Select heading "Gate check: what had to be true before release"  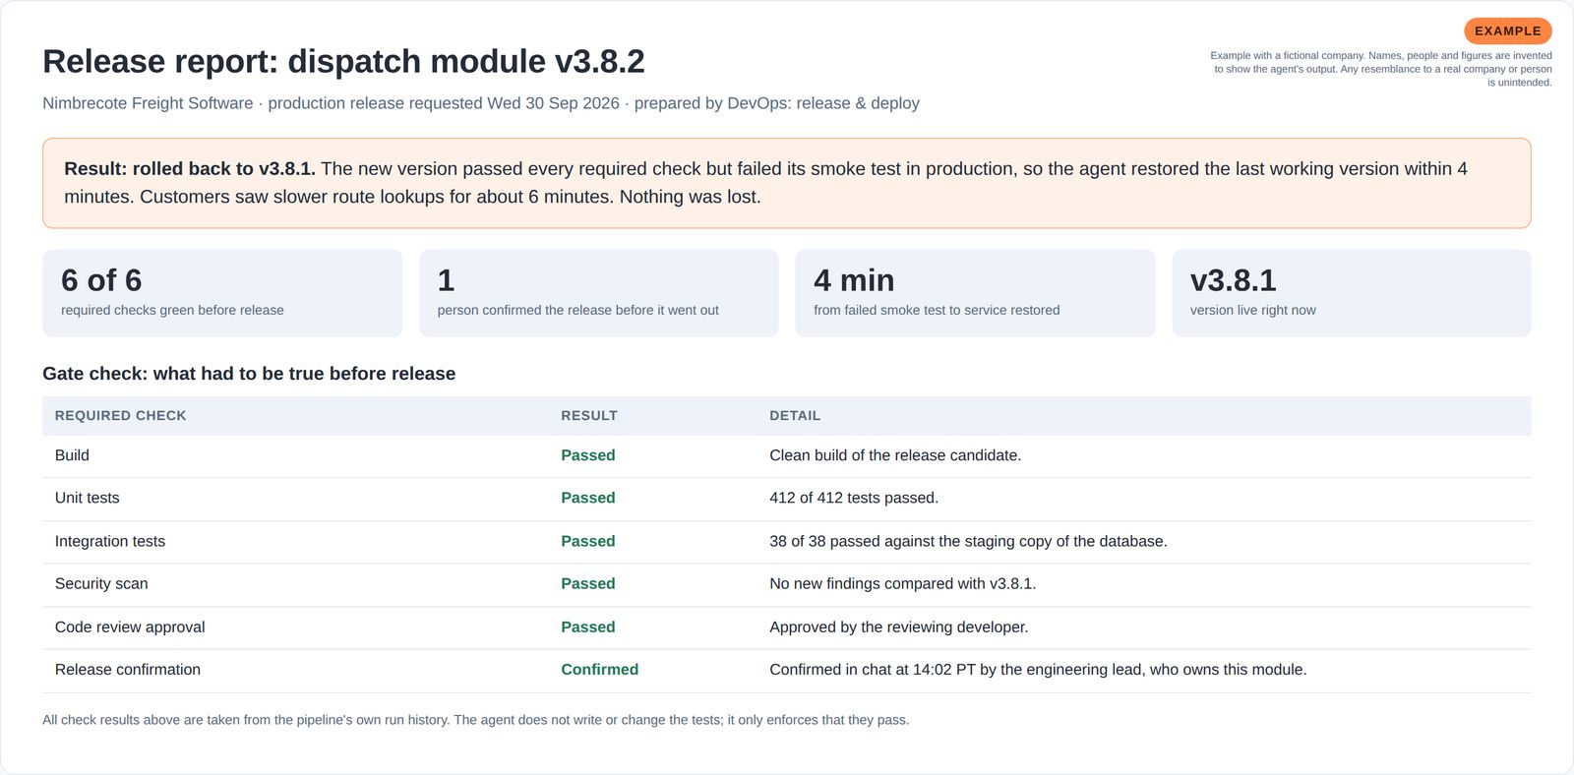pyautogui.click(x=249, y=374)
